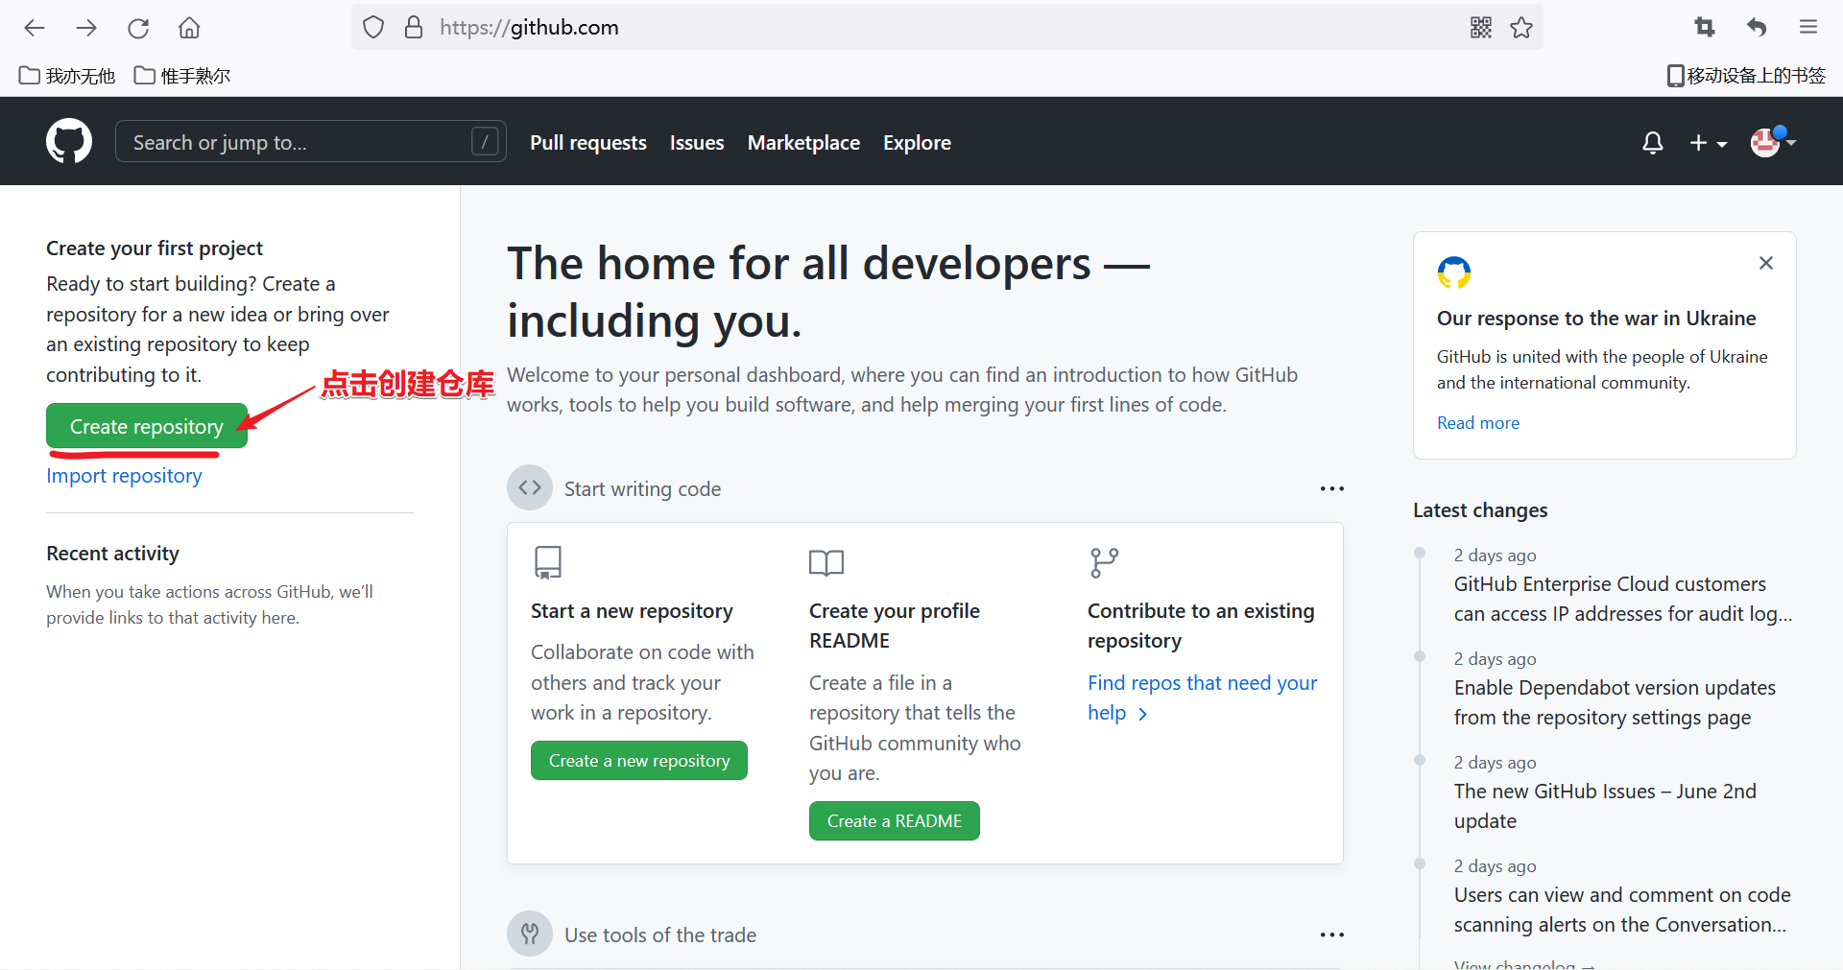Check notifications via the bell icon
Image resolution: width=1843 pixels, height=970 pixels.
1652,142
